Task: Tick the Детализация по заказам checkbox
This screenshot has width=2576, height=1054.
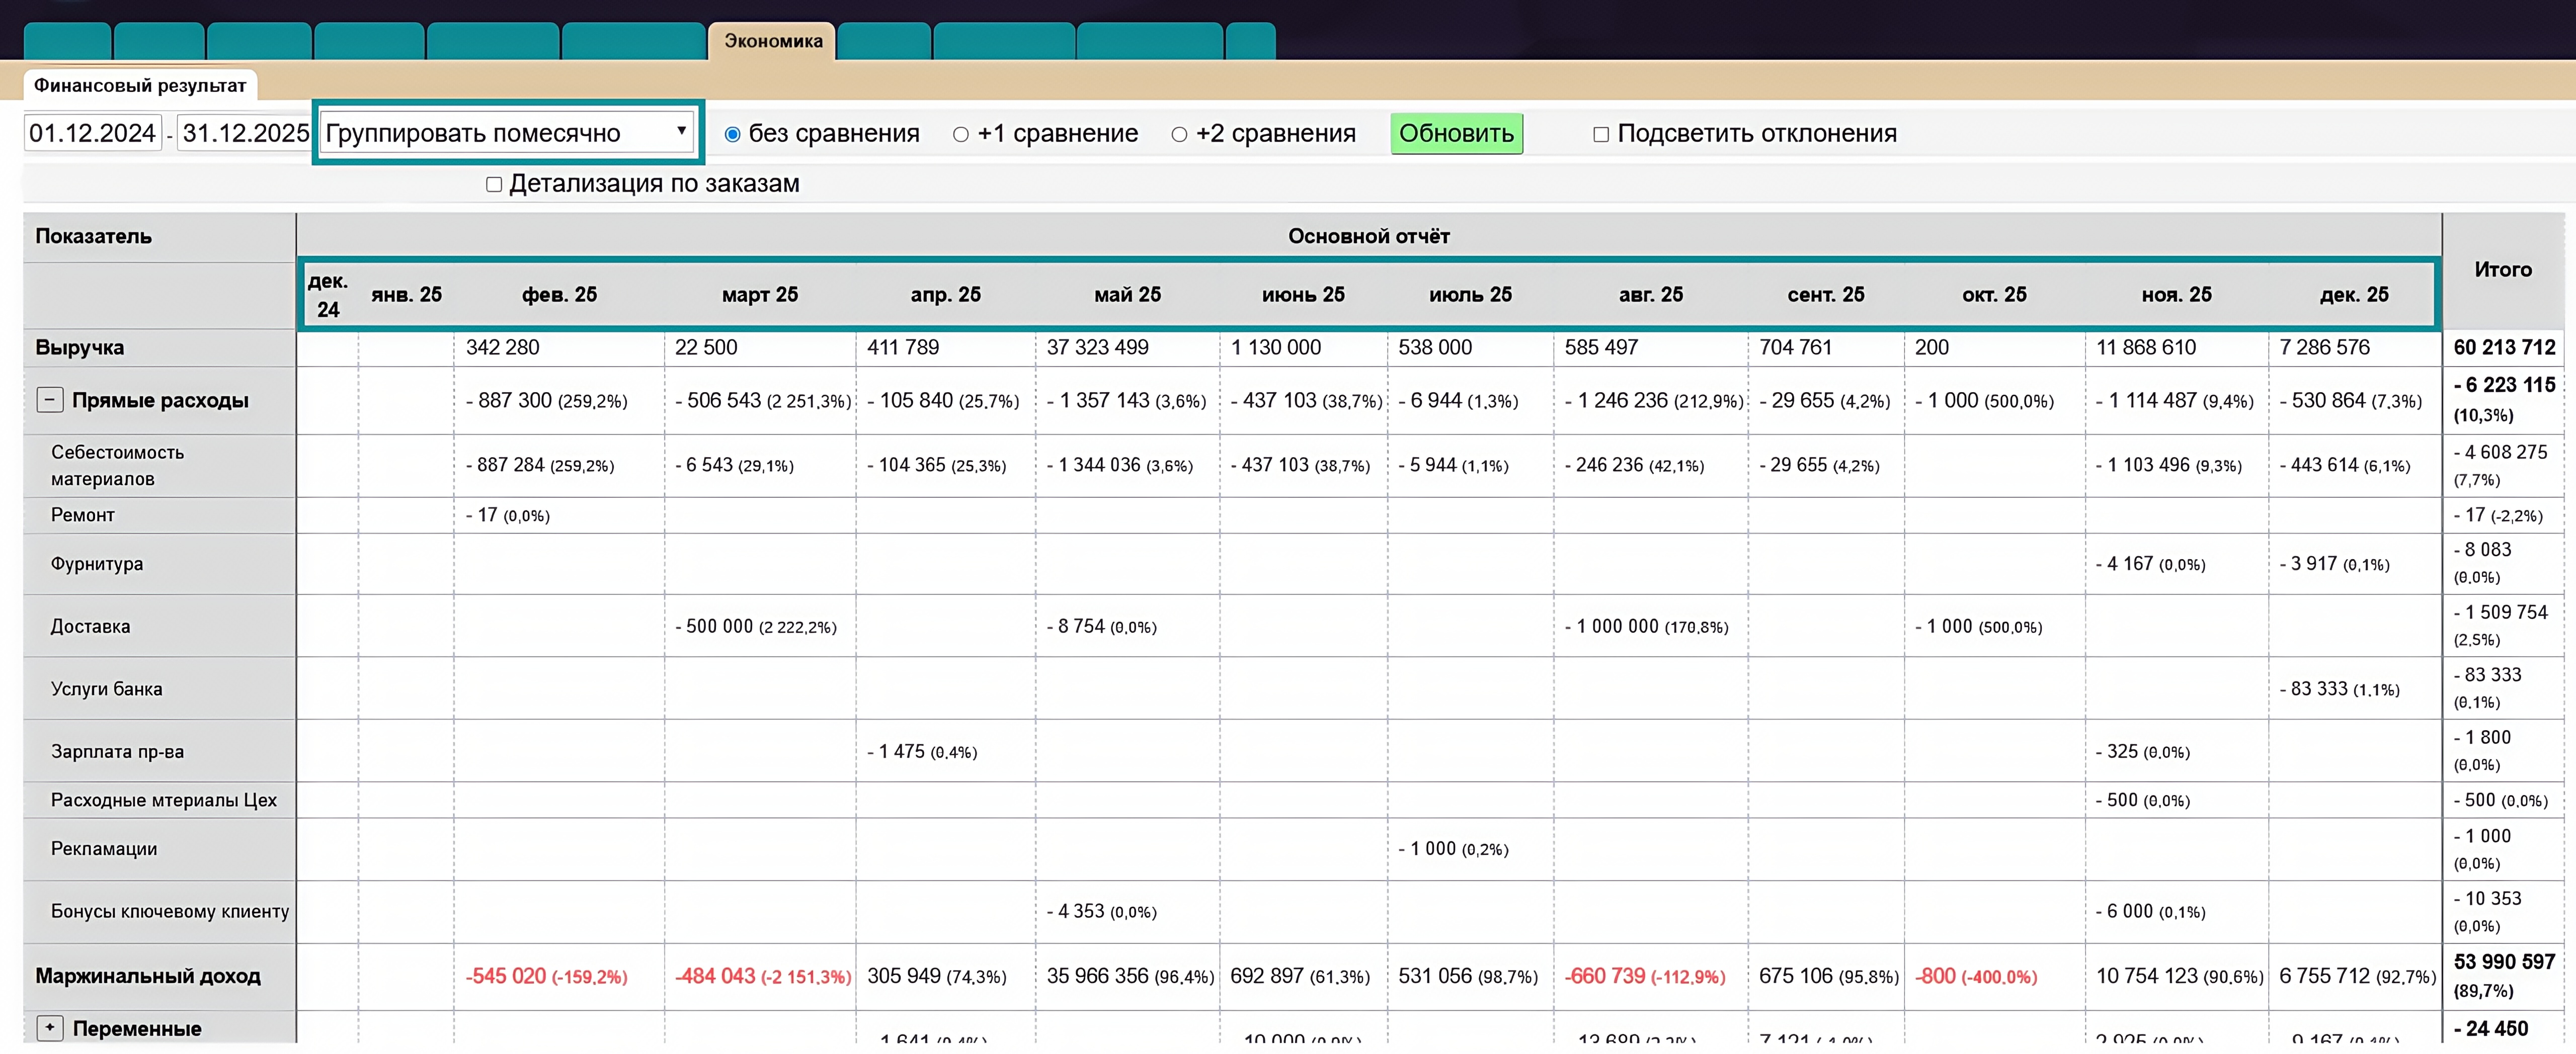Action: click(x=493, y=184)
